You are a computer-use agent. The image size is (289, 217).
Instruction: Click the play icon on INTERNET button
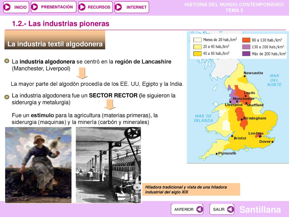118,7
